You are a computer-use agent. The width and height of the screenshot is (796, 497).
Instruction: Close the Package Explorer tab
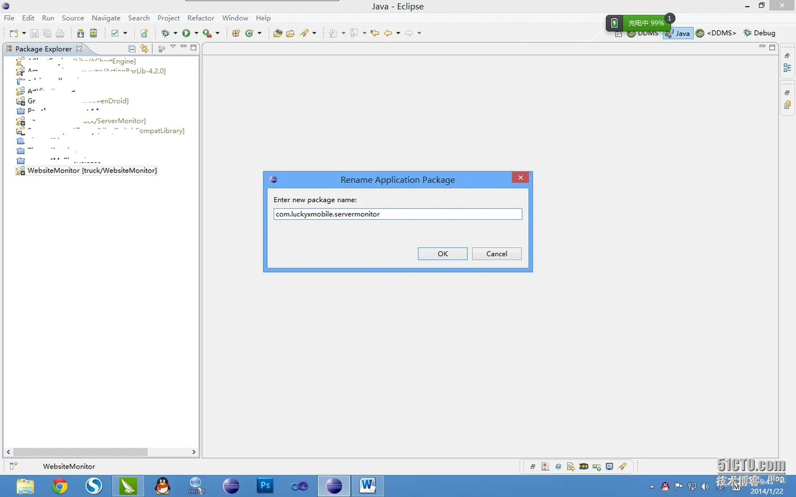(79, 49)
